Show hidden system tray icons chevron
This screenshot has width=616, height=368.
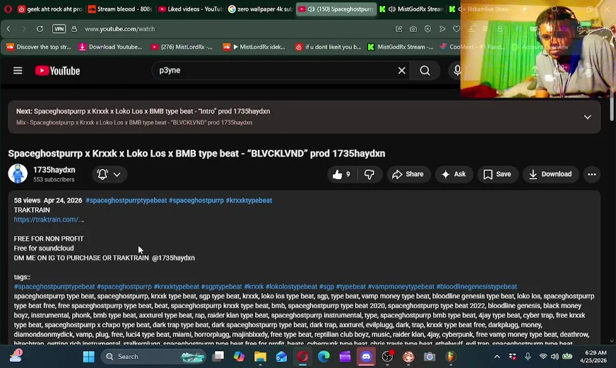497,357
